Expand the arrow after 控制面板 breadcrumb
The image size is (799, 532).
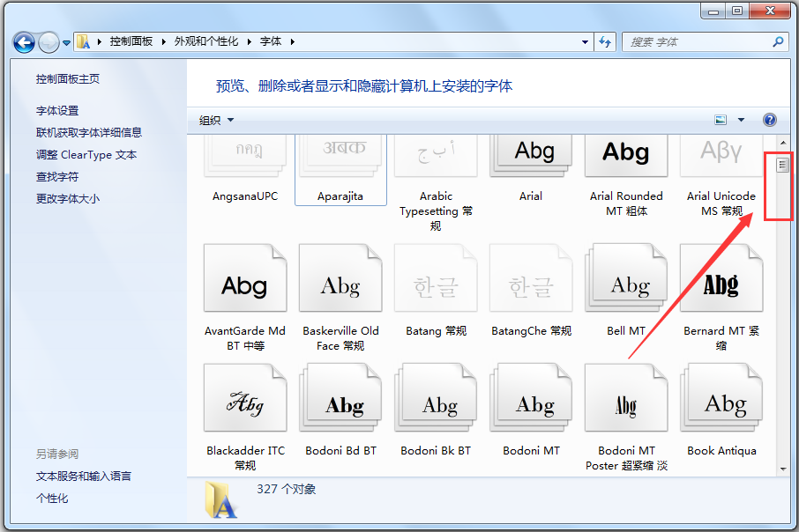[163, 41]
